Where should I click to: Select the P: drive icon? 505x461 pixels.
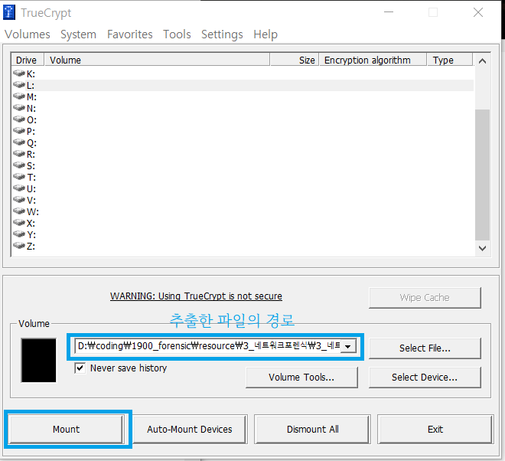(x=19, y=130)
